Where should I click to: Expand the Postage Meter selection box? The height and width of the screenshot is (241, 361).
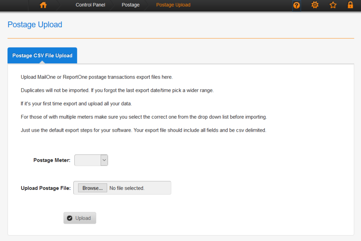(91, 160)
